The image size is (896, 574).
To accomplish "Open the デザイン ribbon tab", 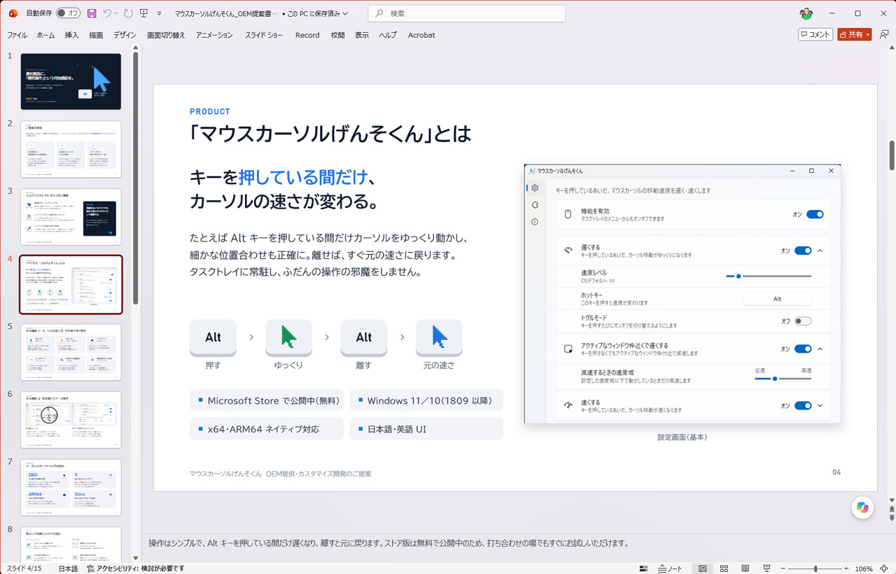I will [125, 35].
